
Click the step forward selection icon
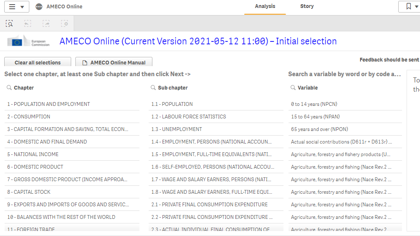click(46, 24)
